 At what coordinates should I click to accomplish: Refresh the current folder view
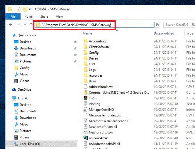[157, 25]
